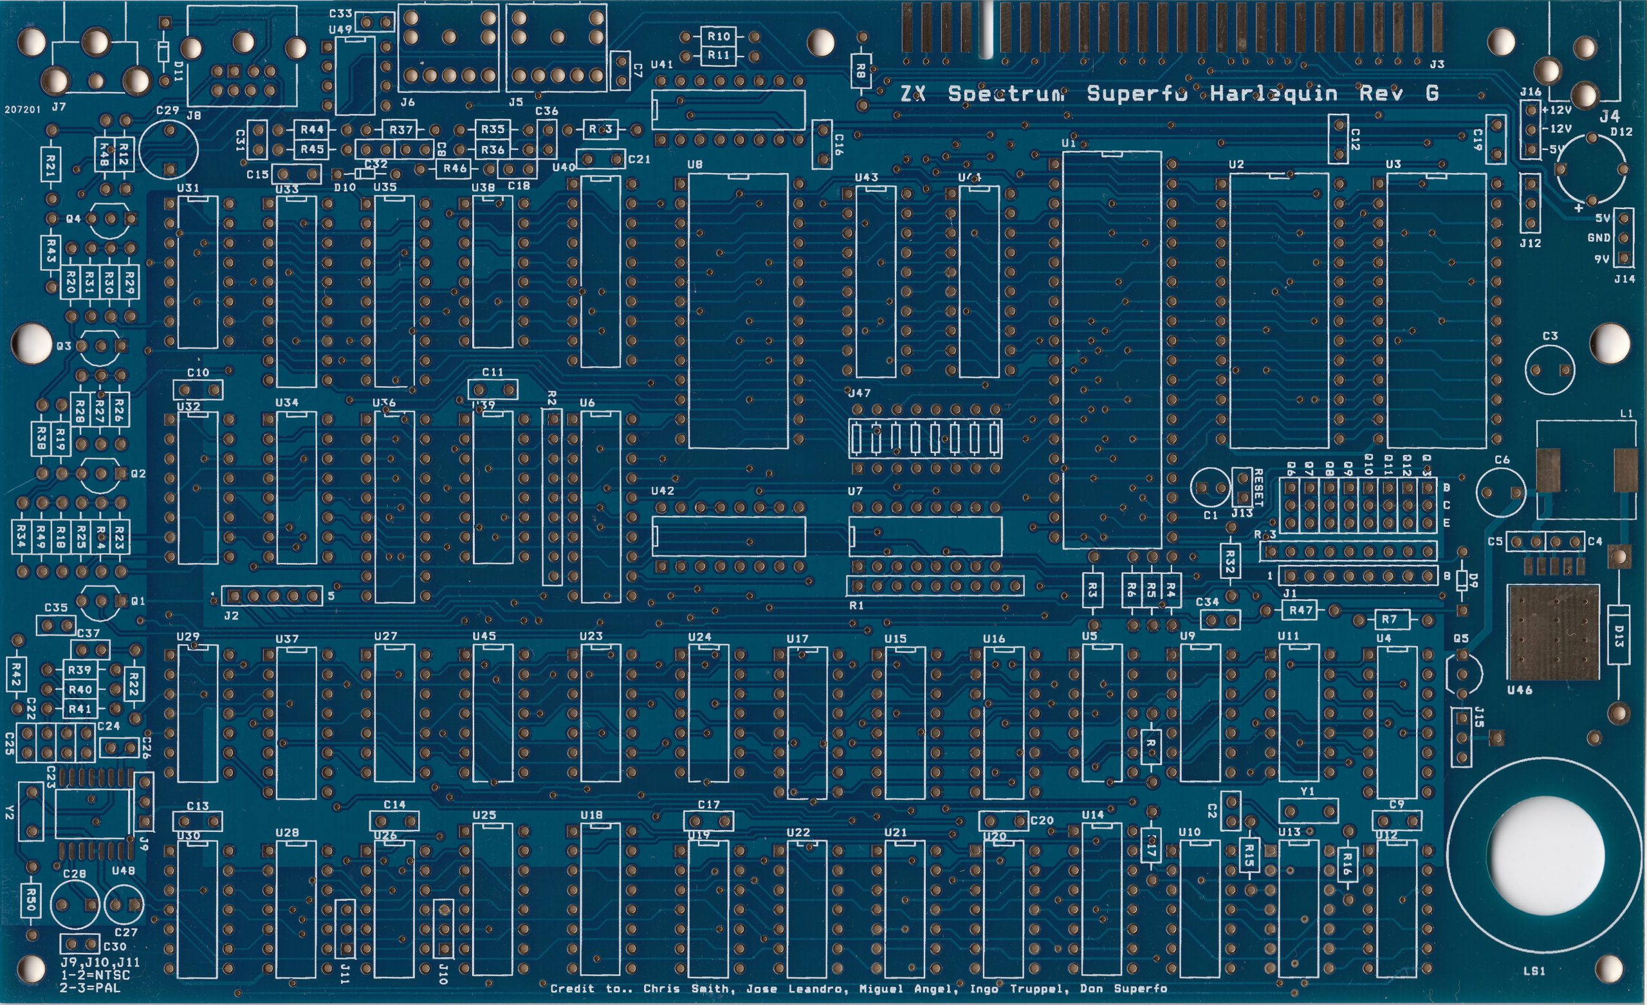
Task: Click the U7 chip label
Action: point(855,492)
